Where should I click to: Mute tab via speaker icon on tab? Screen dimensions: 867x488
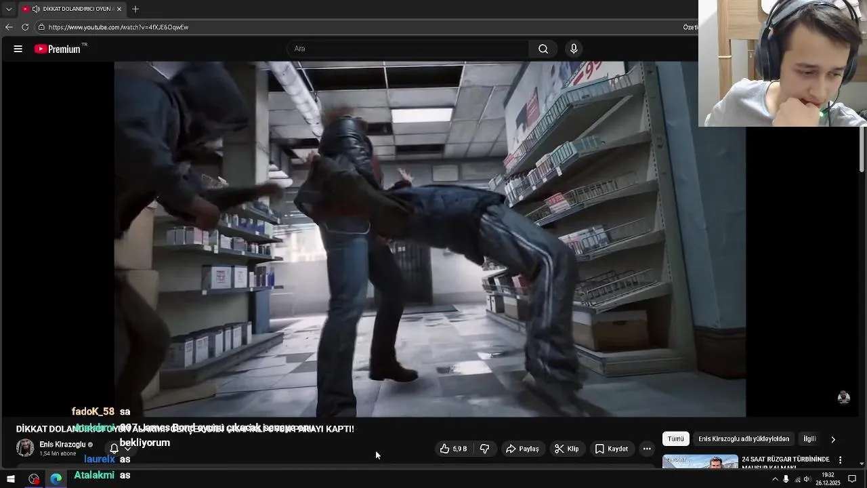(36, 9)
